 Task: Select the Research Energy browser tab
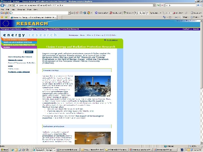click(34, 17)
